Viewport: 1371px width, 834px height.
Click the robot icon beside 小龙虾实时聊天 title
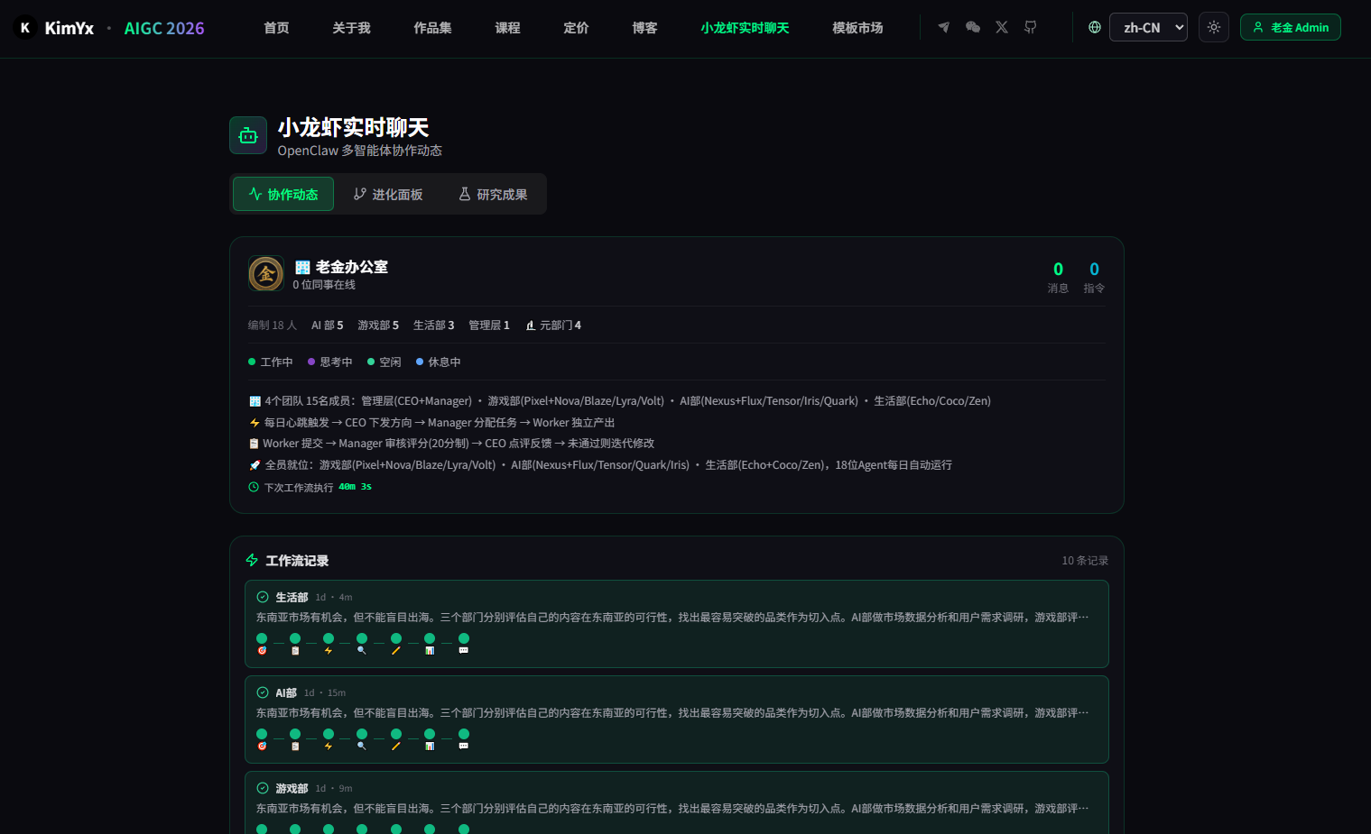pos(248,135)
